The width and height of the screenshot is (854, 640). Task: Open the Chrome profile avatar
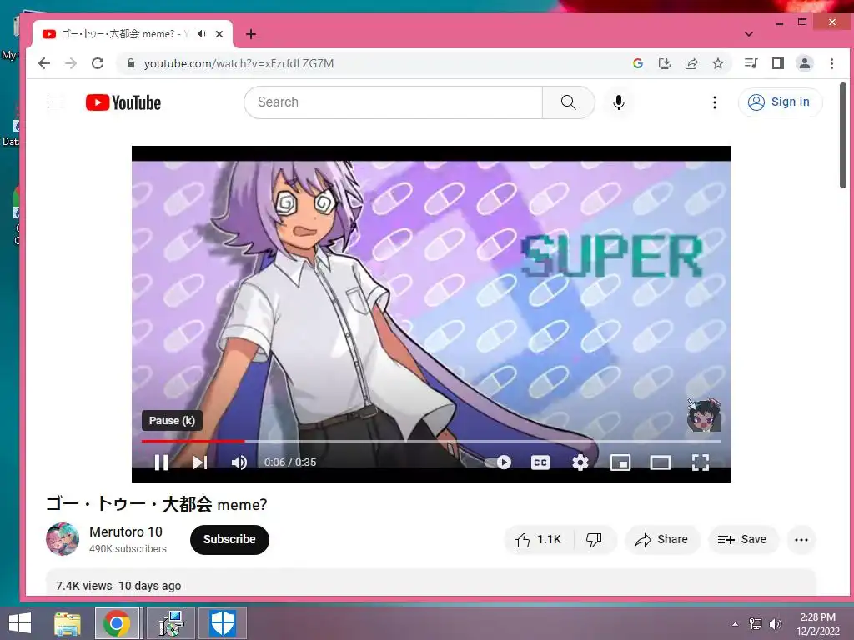[x=805, y=63]
